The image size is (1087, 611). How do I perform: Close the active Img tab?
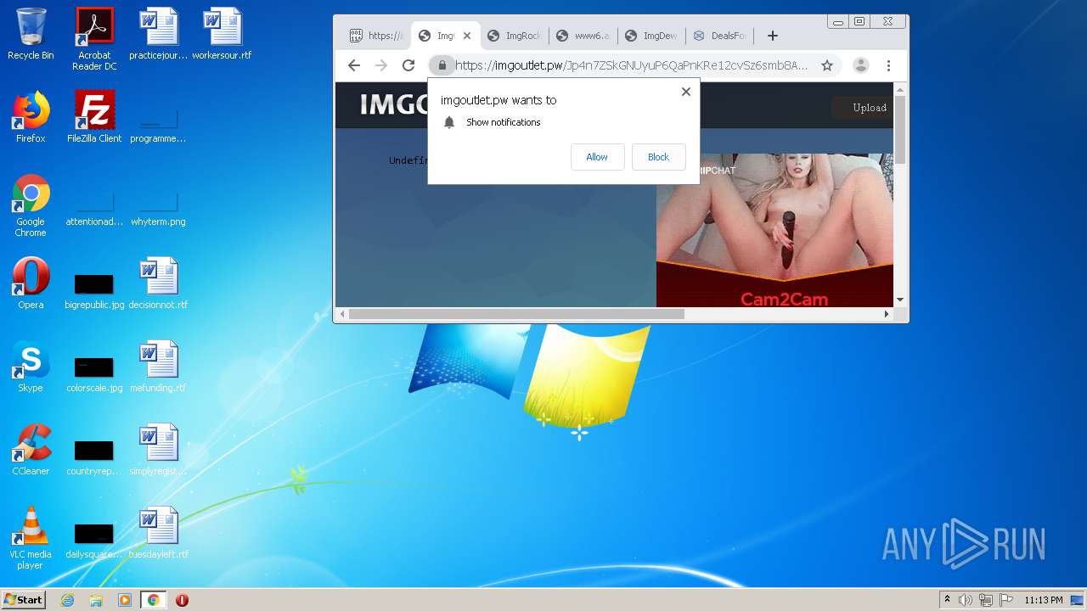click(x=466, y=36)
